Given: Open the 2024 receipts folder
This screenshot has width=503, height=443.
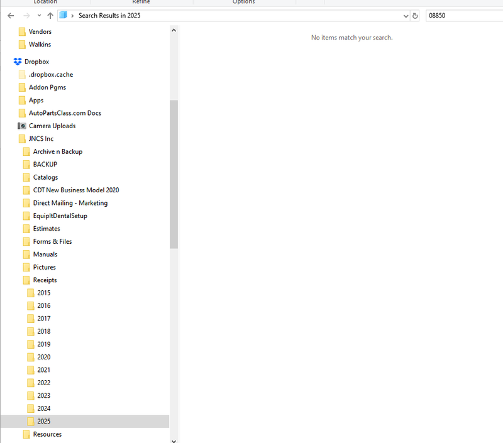Looking at the screenshot, I should coord(43,408).
